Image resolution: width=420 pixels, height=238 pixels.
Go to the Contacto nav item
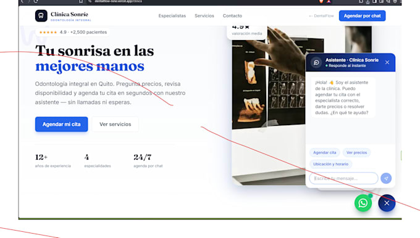coord(232,16)
